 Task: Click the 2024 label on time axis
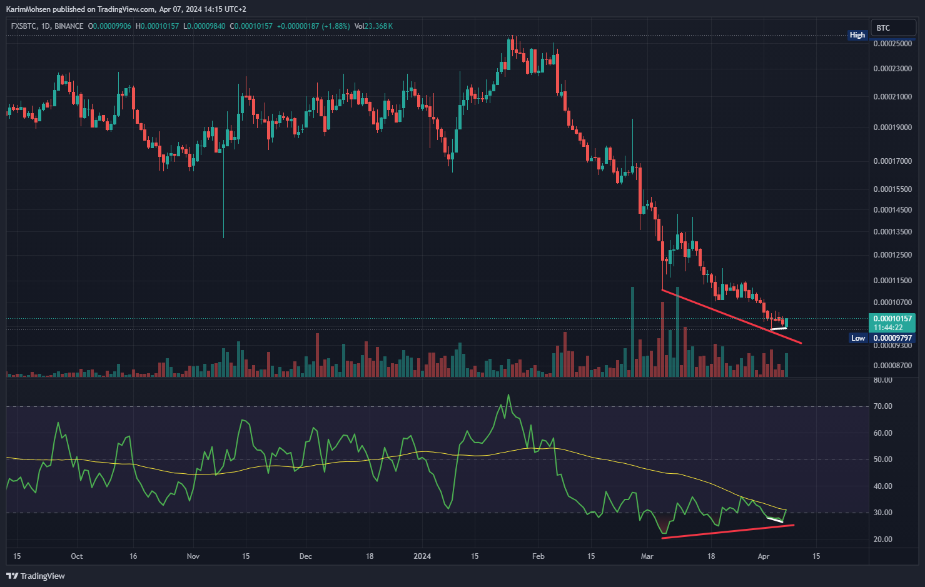point(422,556)
